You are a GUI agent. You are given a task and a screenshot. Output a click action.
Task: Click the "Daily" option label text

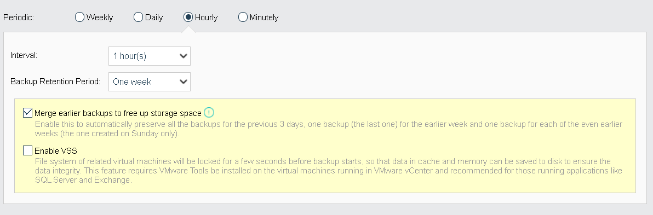[x=154, y=18]
